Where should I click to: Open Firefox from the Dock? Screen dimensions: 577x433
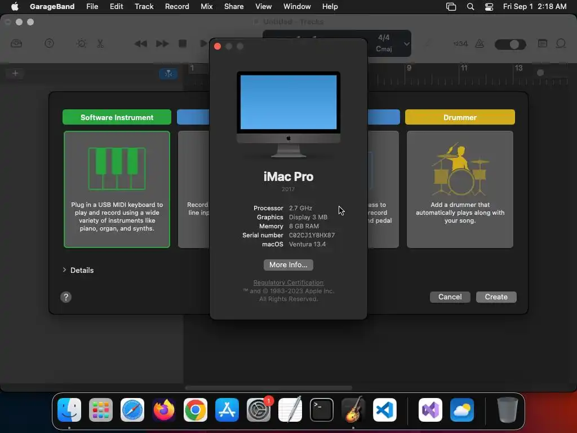tap(164, 410)
